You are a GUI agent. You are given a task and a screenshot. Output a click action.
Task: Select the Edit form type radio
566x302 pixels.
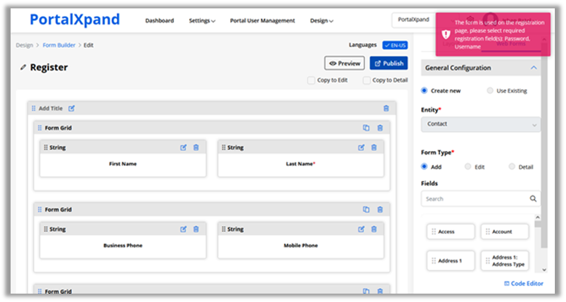(x=468, y=167)
